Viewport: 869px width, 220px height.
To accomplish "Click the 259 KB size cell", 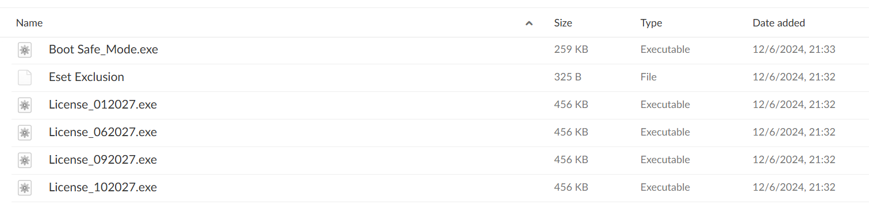I will [571, 49].
